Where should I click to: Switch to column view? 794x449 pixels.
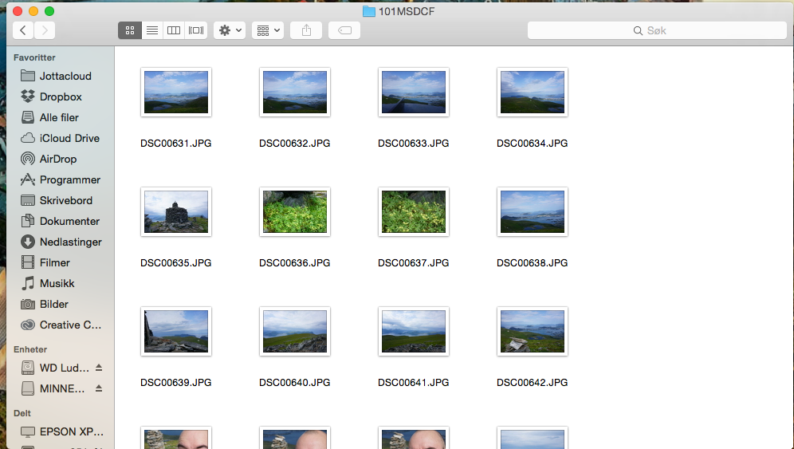pyautogui.click(x=174, y=30)
